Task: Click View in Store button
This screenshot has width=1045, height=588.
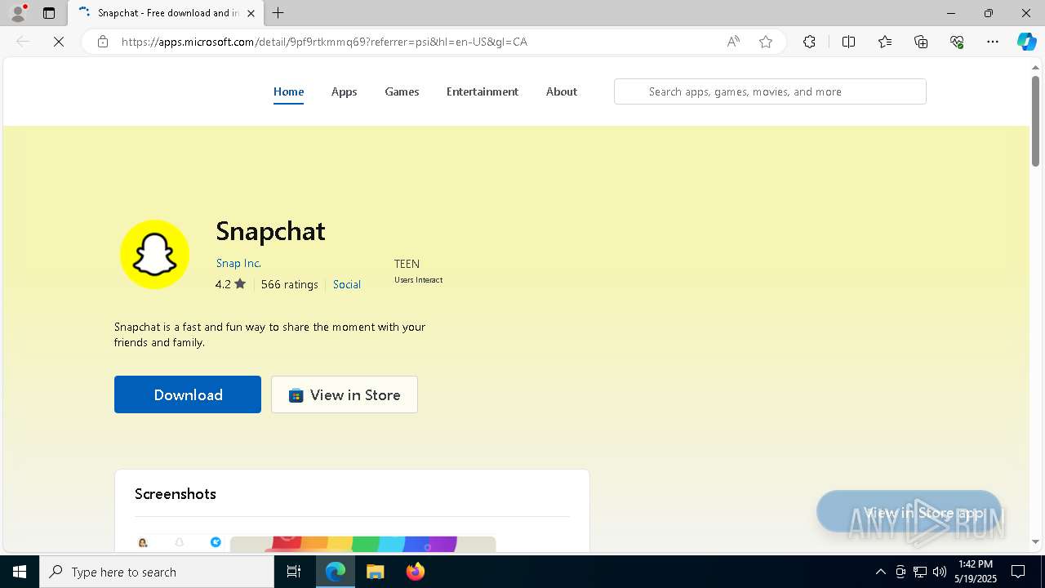Action: tap(345, 394)
